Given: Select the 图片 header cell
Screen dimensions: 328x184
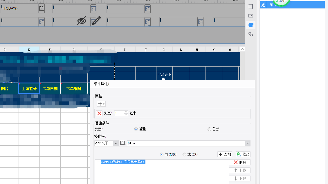Looking at the screenshot, I should tap(9, 89).
